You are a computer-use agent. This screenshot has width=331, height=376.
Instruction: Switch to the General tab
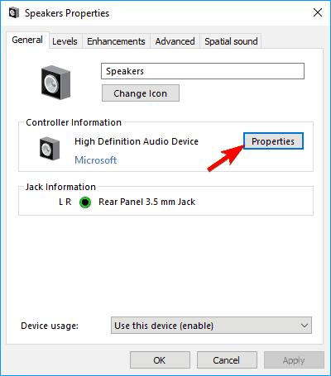[27, 40]
